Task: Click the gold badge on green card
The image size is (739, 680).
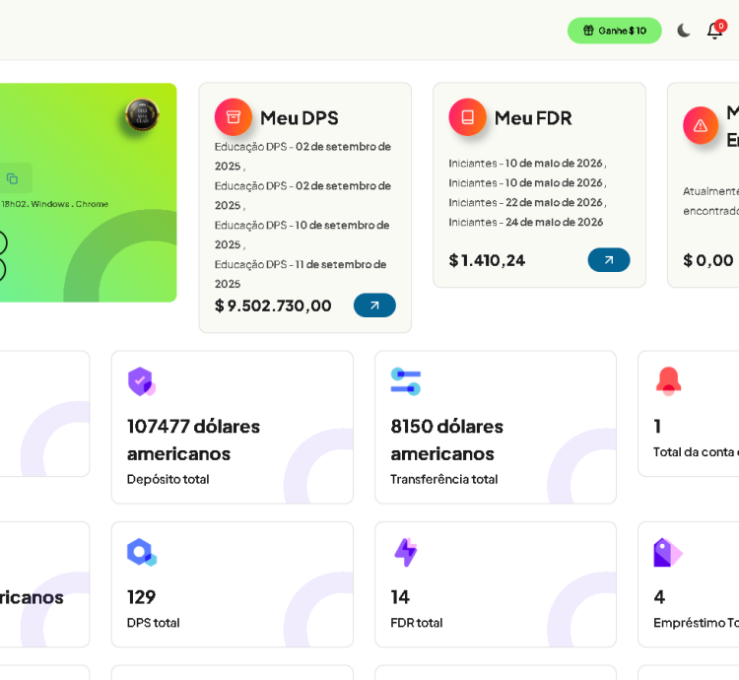Action: [x=142, y=114]
